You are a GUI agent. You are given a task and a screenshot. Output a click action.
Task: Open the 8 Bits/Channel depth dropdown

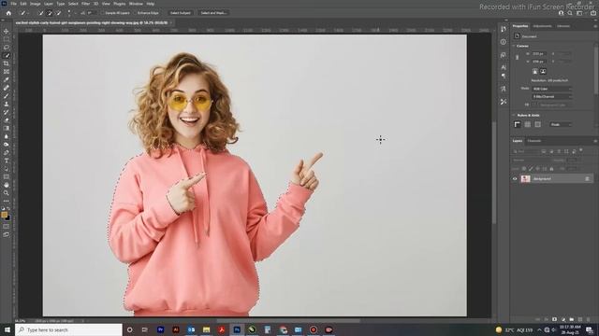tap(552, 97)
